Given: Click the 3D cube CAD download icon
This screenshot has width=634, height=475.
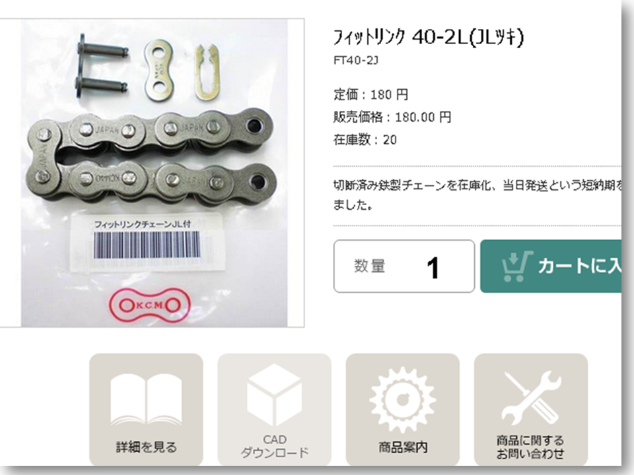Looking at the screenshot, I should (274, 395).
